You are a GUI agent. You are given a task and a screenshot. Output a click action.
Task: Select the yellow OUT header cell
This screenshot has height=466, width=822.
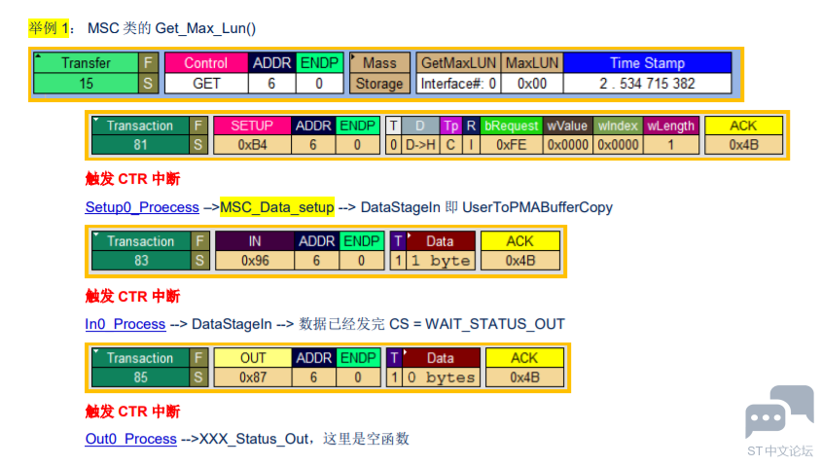pos(253,358)
